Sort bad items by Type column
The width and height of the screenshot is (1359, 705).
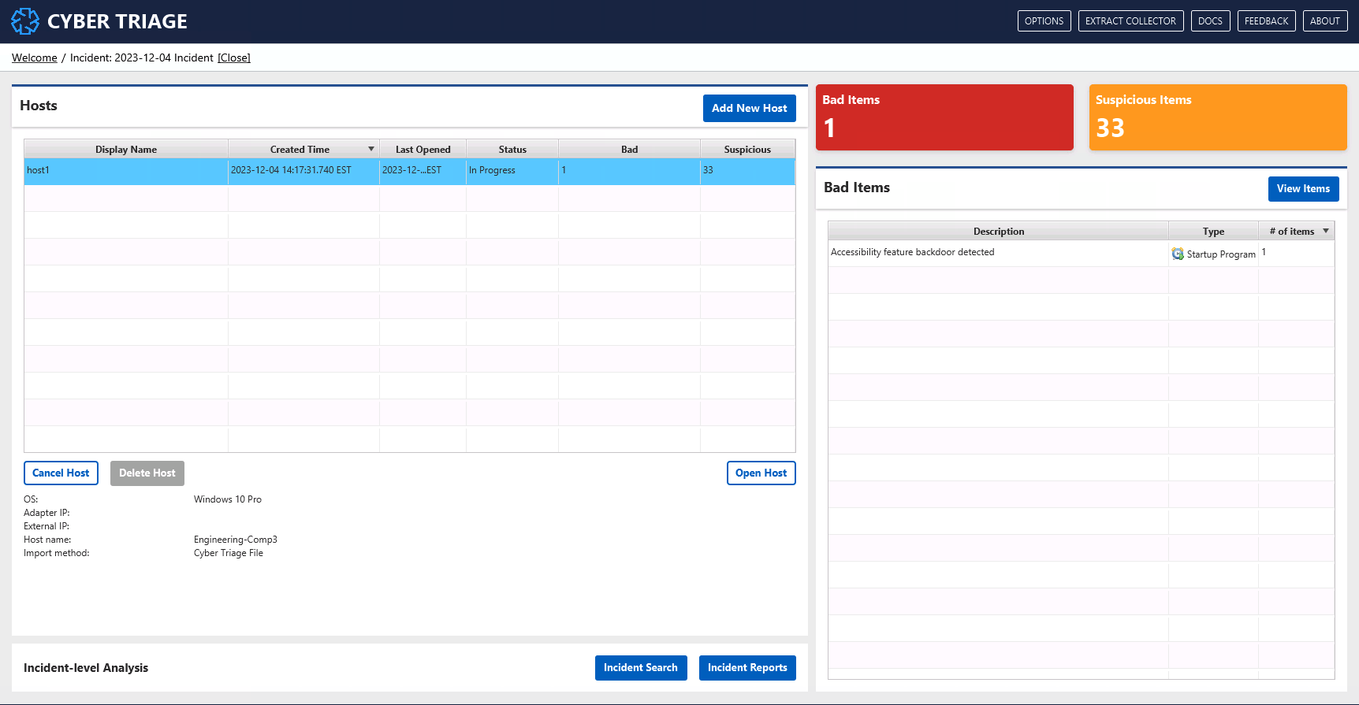coord(1213,231)
